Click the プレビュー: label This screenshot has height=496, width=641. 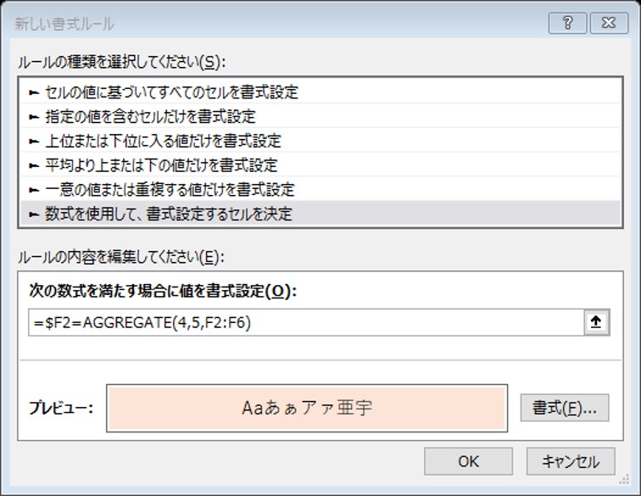[x=61, y=408]
